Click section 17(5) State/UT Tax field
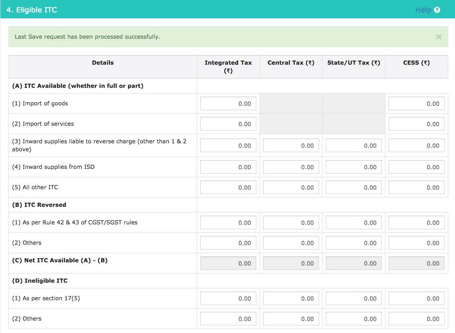Image resolution: width=455 pixels, height=333 pixels. click(354, 298)
